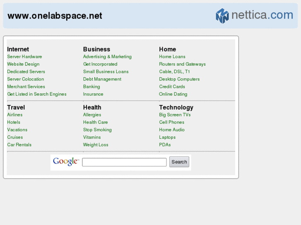The width and height of the screenshot is (301, 225).
Task: Open the Big Screen TVs link
Action: 175,115
